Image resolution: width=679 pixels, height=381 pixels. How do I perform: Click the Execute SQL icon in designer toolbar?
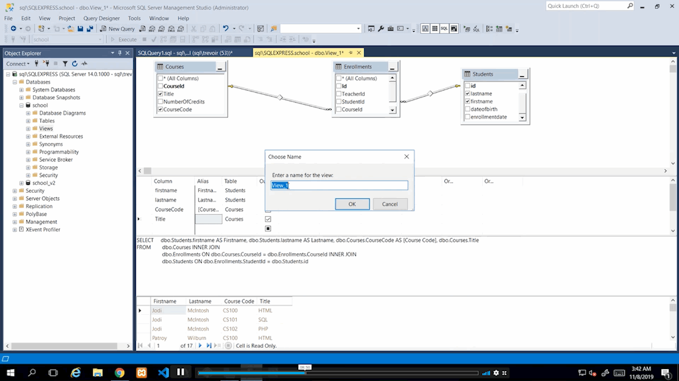[x=466, y=28]
